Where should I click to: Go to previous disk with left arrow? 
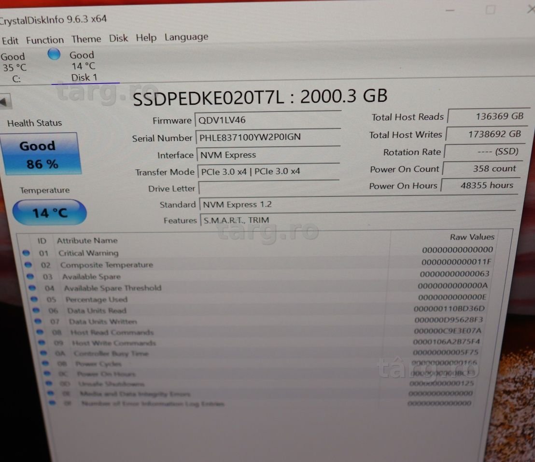[5, 102]
